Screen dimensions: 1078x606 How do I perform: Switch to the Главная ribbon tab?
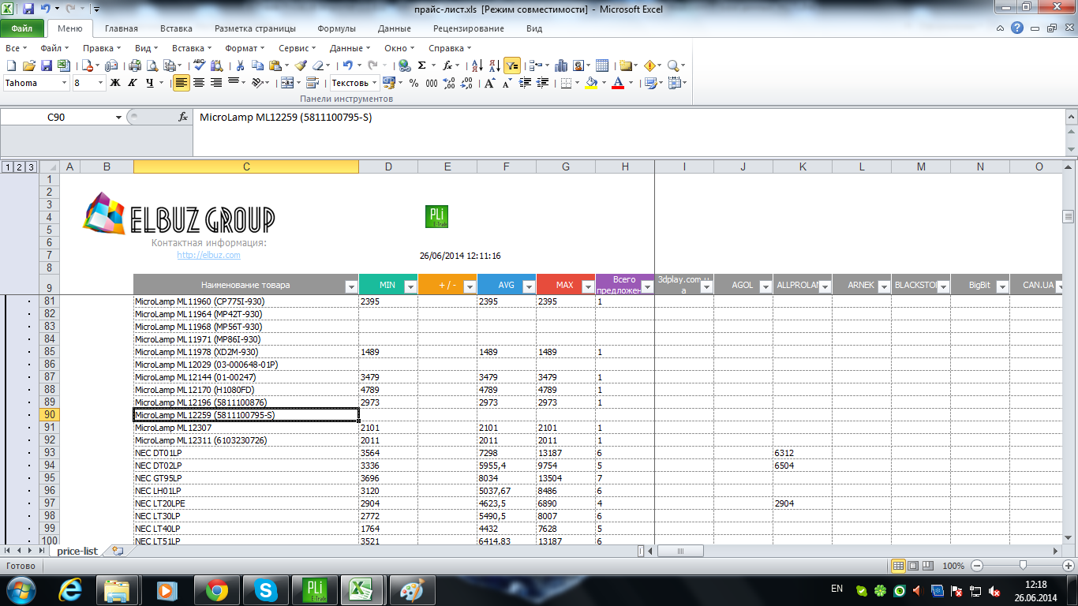(121, 28)
